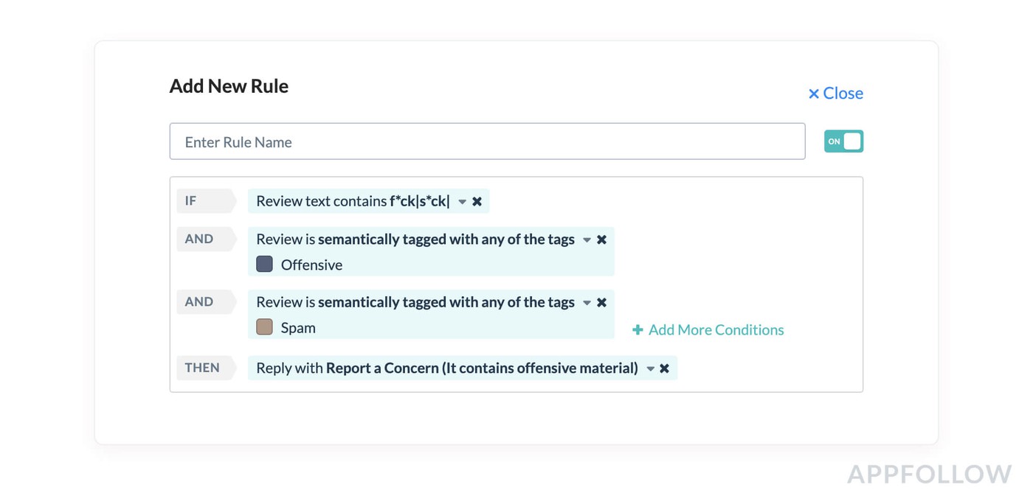Click the plus icon to add conditions
The width and height of the screenshot is (1033, 504).
click(638, 330)
